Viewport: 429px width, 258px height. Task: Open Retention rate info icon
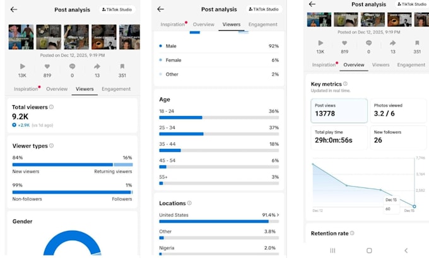coord(352,233)
